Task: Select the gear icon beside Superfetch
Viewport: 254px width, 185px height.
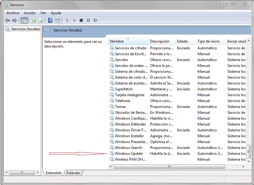Action: 112,89
